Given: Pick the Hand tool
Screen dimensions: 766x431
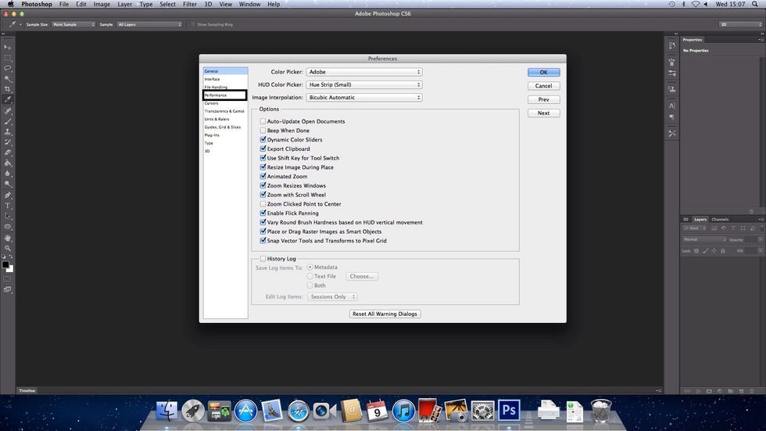Looking at the screenshot, I should [8, 238].
